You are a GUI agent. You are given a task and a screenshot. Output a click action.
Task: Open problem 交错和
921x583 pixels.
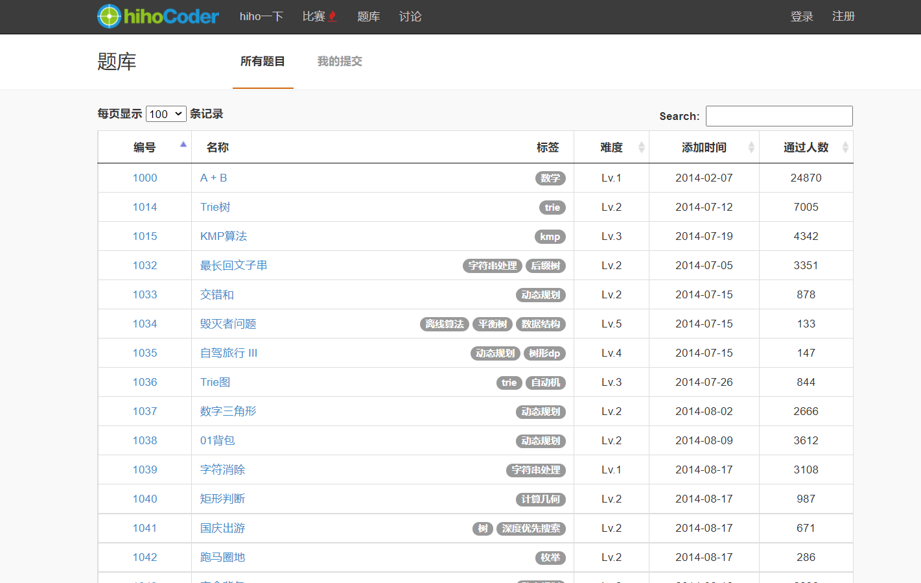tap(217, 294)
